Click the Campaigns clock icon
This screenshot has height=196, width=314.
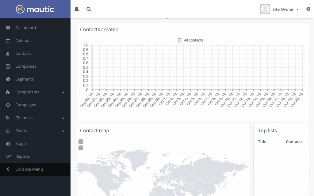point(8,105)
